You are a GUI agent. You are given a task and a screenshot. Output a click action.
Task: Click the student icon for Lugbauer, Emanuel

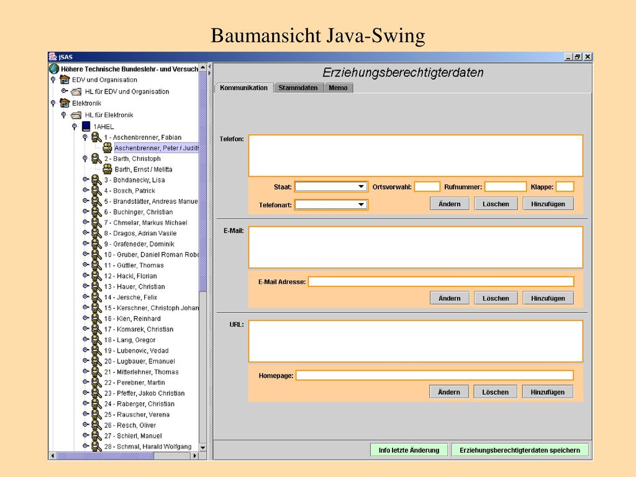(96, 361)
